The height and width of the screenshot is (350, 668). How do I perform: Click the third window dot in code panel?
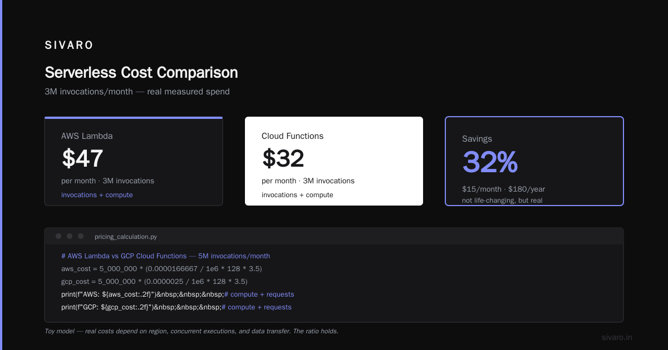point(81,236)
